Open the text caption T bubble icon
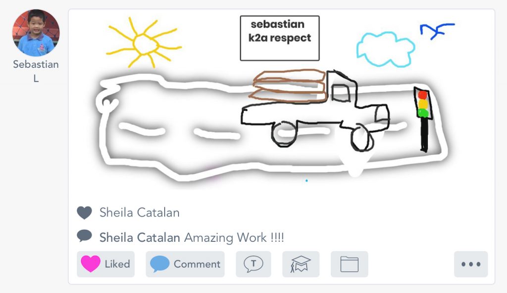Screen dimensions: 507x293 253,264
